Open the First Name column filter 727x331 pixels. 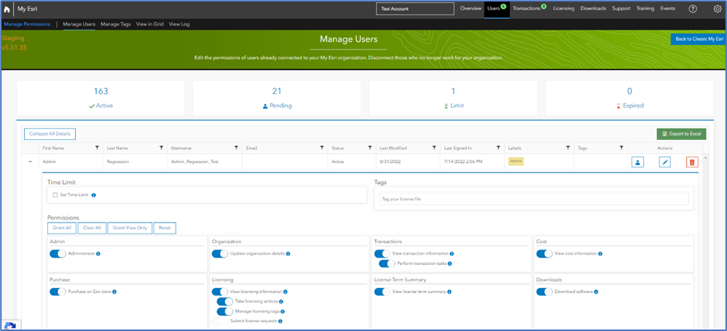coord(97,148)
